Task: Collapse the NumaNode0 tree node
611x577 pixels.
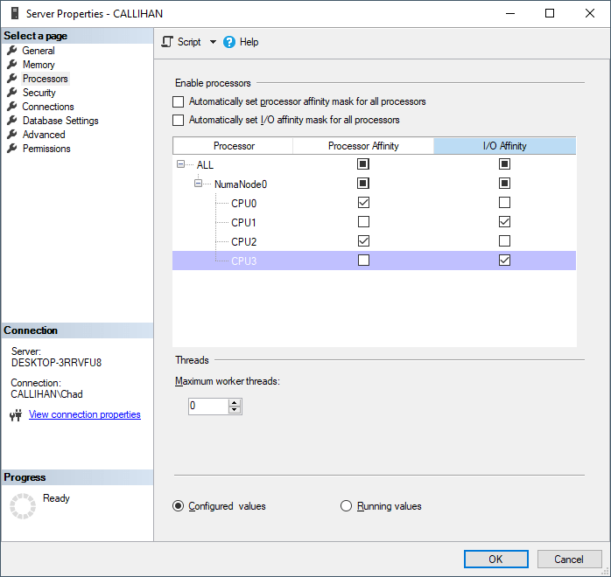Action: (x=198, y=184)
